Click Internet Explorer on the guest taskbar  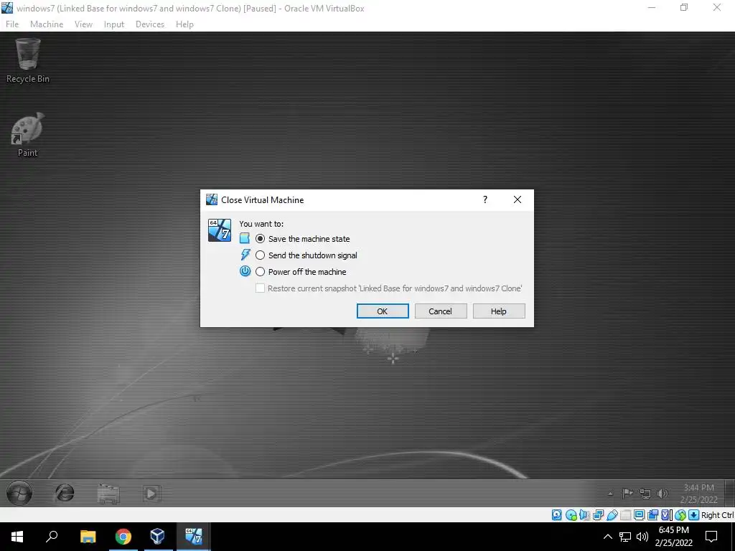click(x=65, y=493)
